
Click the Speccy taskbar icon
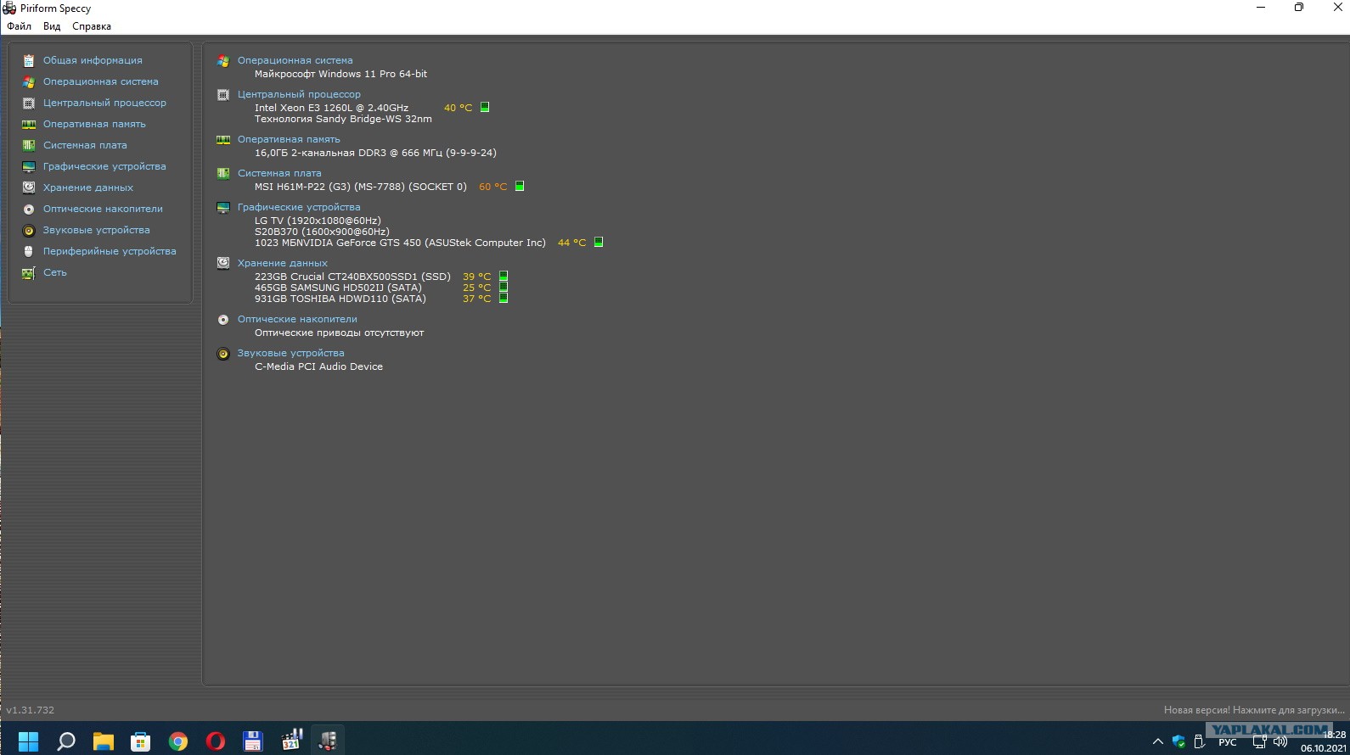(328, 741)
